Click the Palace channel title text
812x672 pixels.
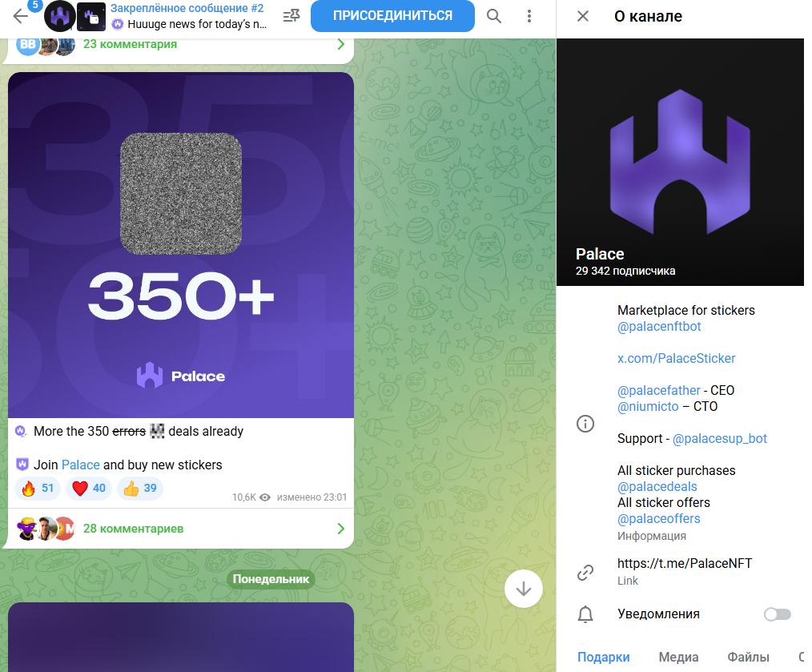point(600,254)
